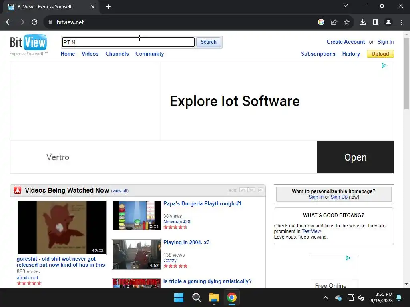Click the AdChoices icon on the banner ad
Viewport: 410px width, 307px height.
384,65
